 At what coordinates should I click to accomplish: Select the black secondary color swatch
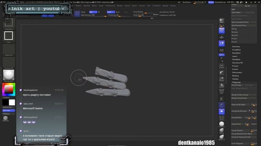[x=5, y=103]
